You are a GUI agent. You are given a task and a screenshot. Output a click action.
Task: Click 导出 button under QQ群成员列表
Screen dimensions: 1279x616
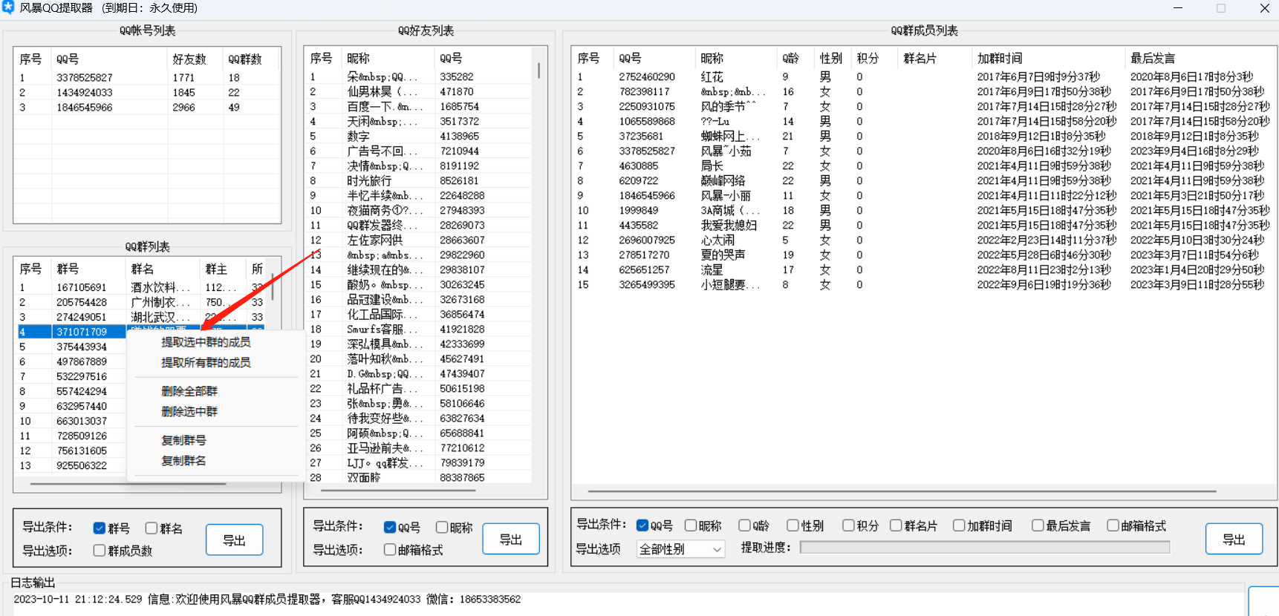click(1234, 540)
